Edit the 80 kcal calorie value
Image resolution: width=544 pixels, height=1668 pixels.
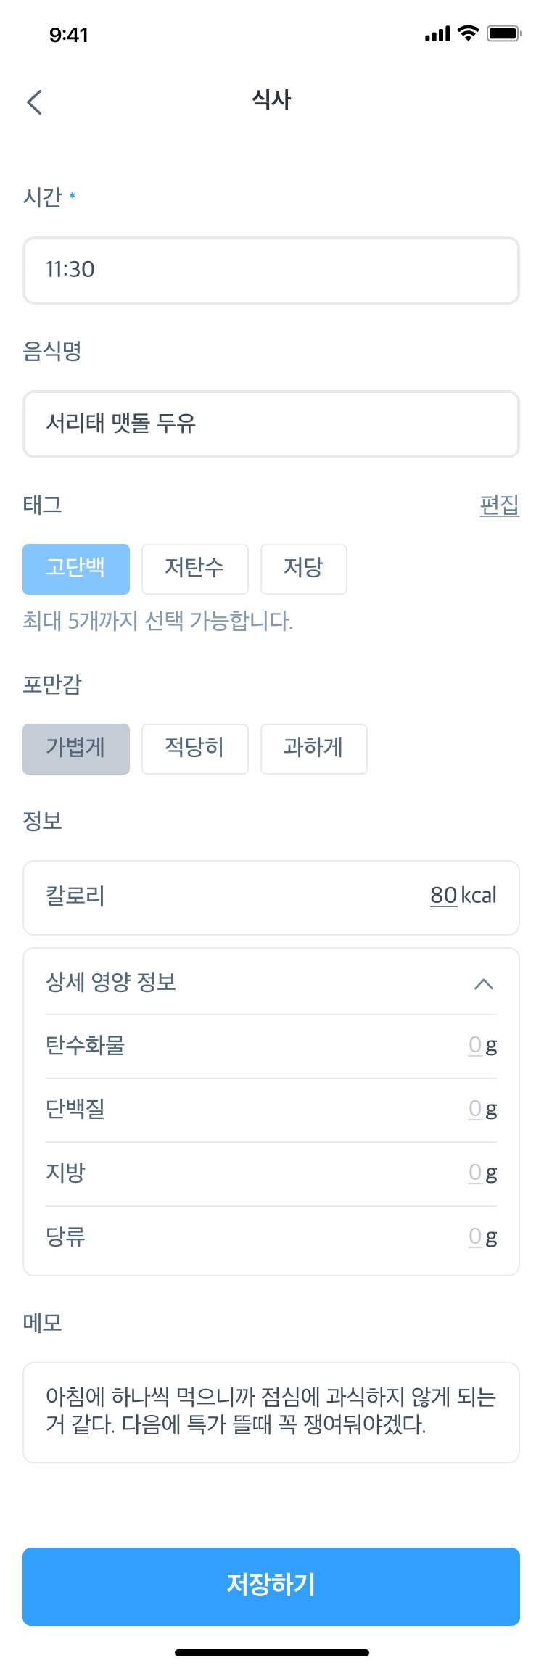tap(444, 896)
